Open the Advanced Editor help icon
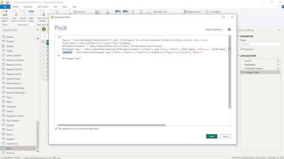The width and height of the screenshot is (284, 159). pyautogui.click(x=229, y=30)
